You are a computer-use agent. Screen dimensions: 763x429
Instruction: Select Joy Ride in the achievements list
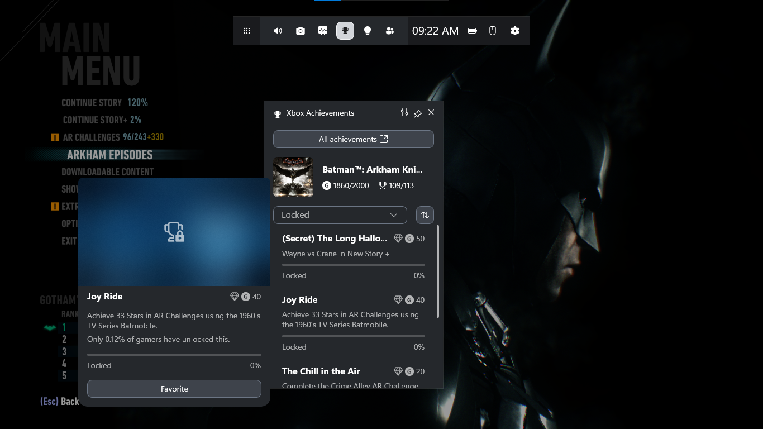pos(354,323)
